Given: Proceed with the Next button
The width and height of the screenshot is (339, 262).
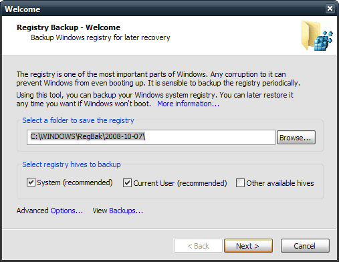Looking at the screenshot, I should tap(248, 246).
